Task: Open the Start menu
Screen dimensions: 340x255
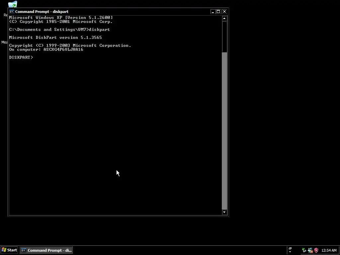Action: (x=9, y=250)
